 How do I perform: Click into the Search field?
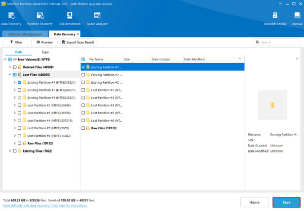(277, 42)
